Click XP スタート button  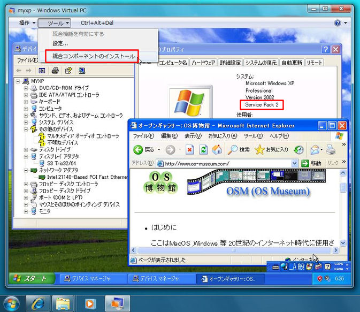(x=32, y=279)
